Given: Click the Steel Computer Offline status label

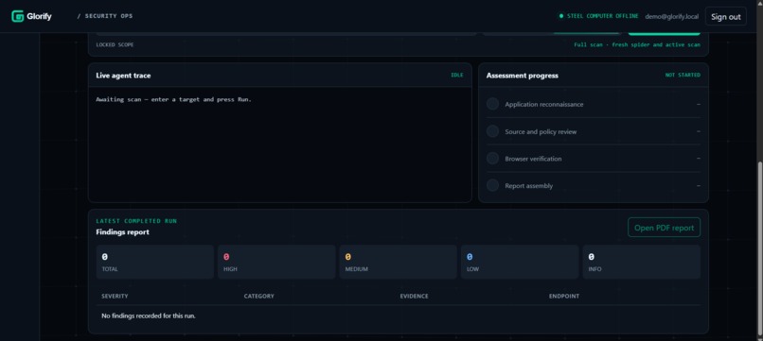Looking at the screenshot, I should [602, 16].
